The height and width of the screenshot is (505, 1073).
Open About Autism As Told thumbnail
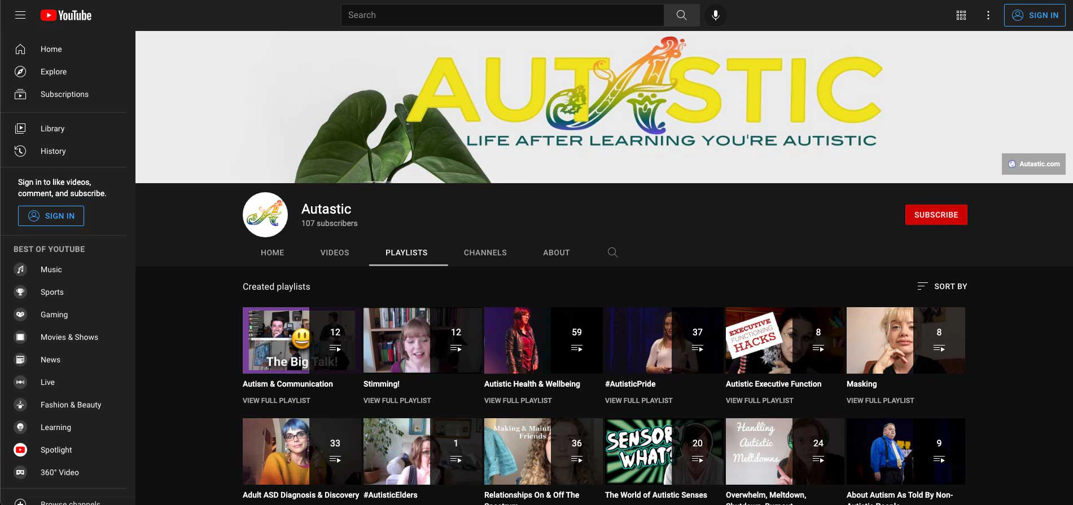point(906,451)
